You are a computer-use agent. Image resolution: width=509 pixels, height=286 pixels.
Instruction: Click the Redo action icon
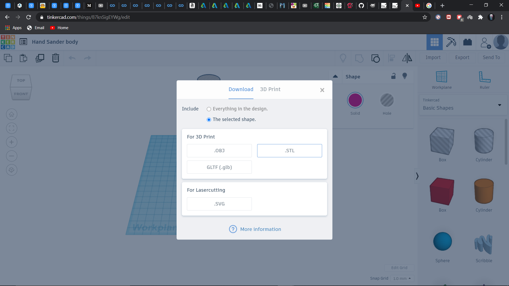(x=88, y=58)
